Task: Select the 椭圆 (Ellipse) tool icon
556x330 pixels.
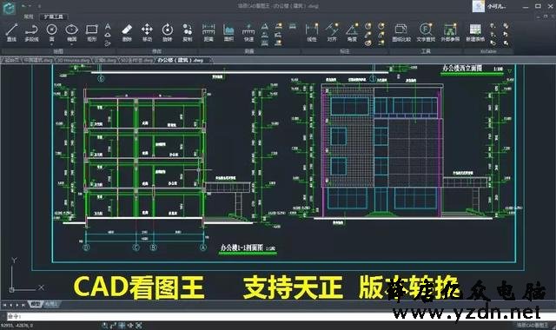Action: 71,30
